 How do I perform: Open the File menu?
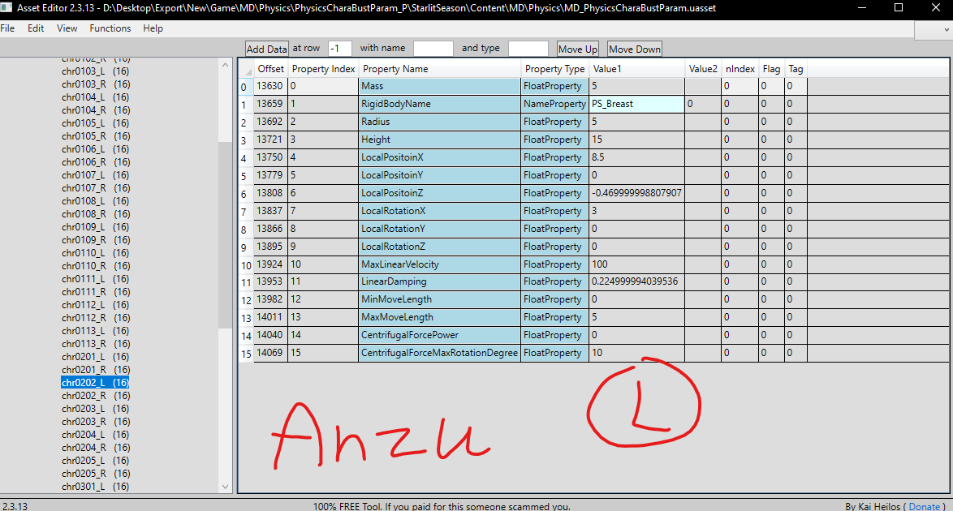click(7, 28)
